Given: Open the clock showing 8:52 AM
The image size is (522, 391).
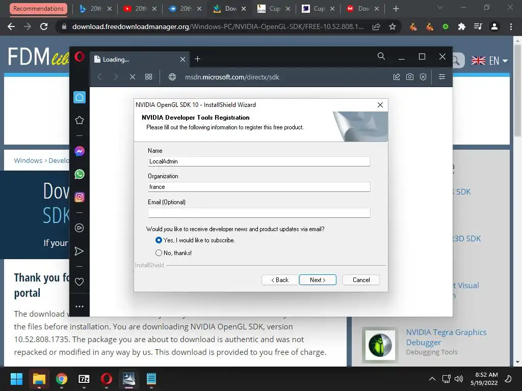Looking at the screenshot, I should click(x=484, y=379).
